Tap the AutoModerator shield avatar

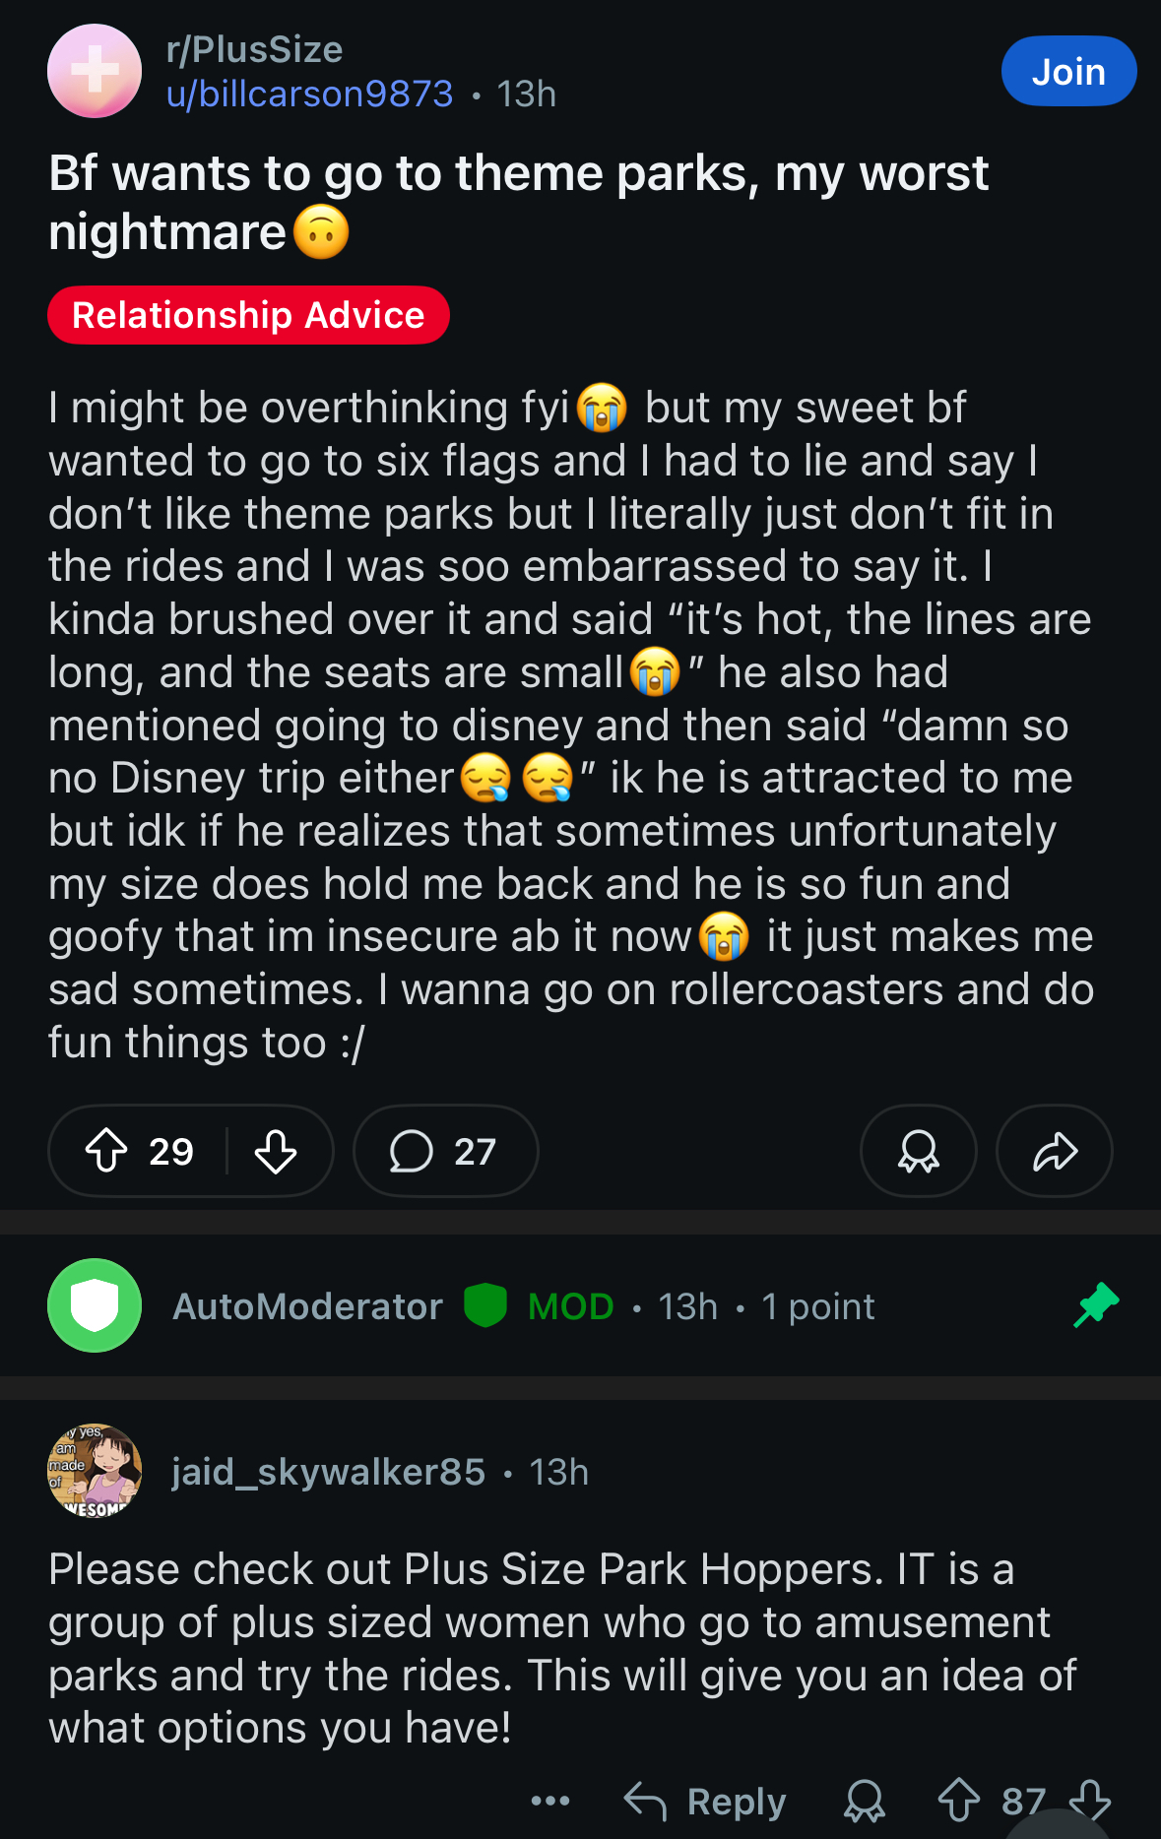[x=95, y=1305]
